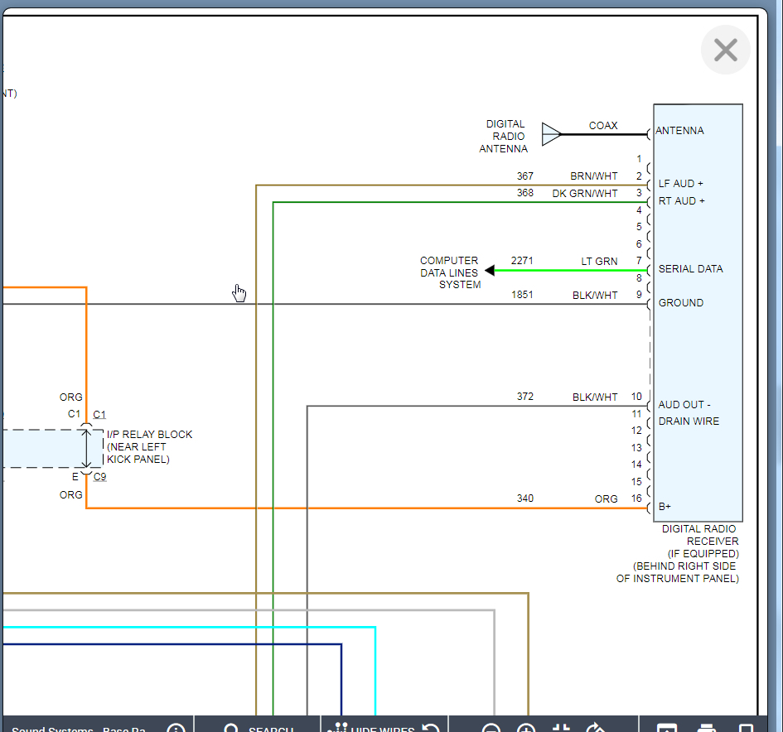Highlight the orange 340 B+ wire
Screen dimensions: 783x732
click(x=414, y=508)
